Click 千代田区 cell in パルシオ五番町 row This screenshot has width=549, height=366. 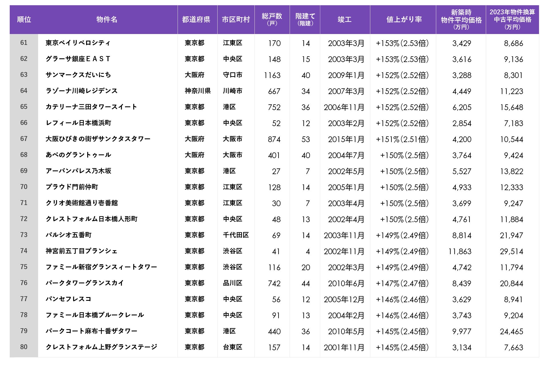236,235
